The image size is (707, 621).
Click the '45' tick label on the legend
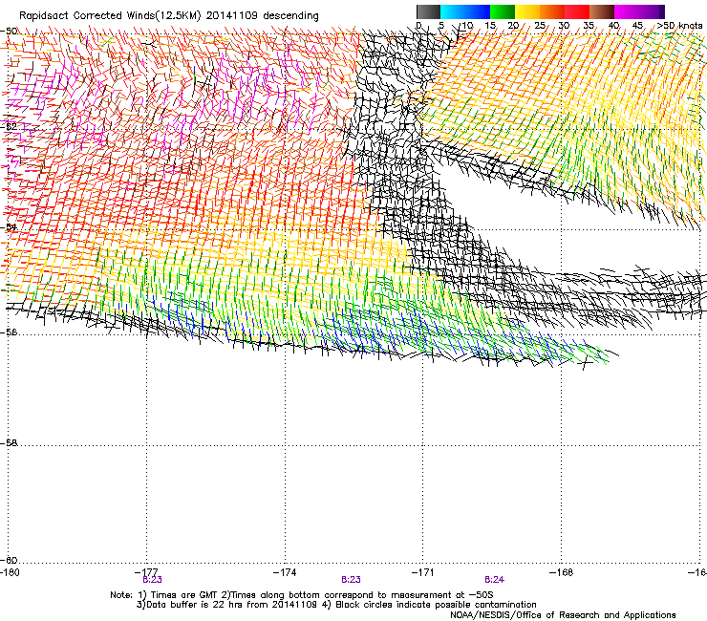pos(637,26)
